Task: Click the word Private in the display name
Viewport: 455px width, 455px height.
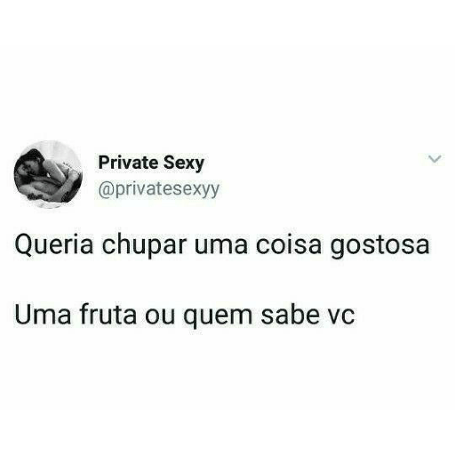Action: pos(128,162)
